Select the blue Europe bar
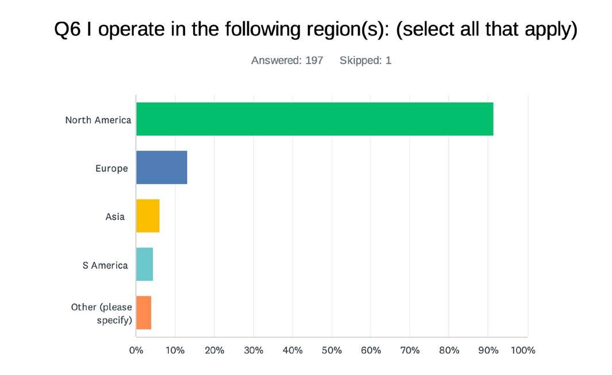Image resolution: width=612 pixels, height=375 pixels. 161,168
